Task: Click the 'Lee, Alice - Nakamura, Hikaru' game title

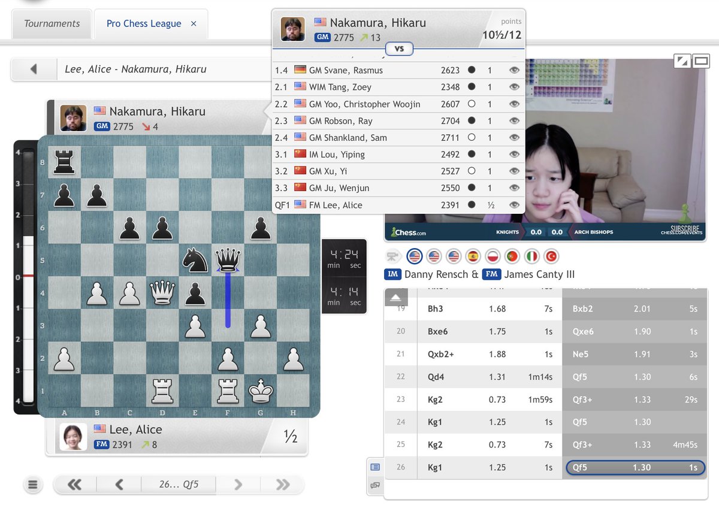Action: [135, 69]
